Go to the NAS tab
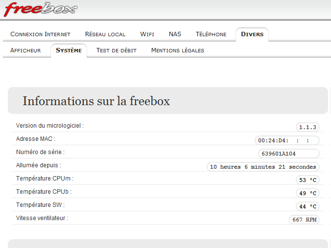The image size is (331, 248). 175,34
